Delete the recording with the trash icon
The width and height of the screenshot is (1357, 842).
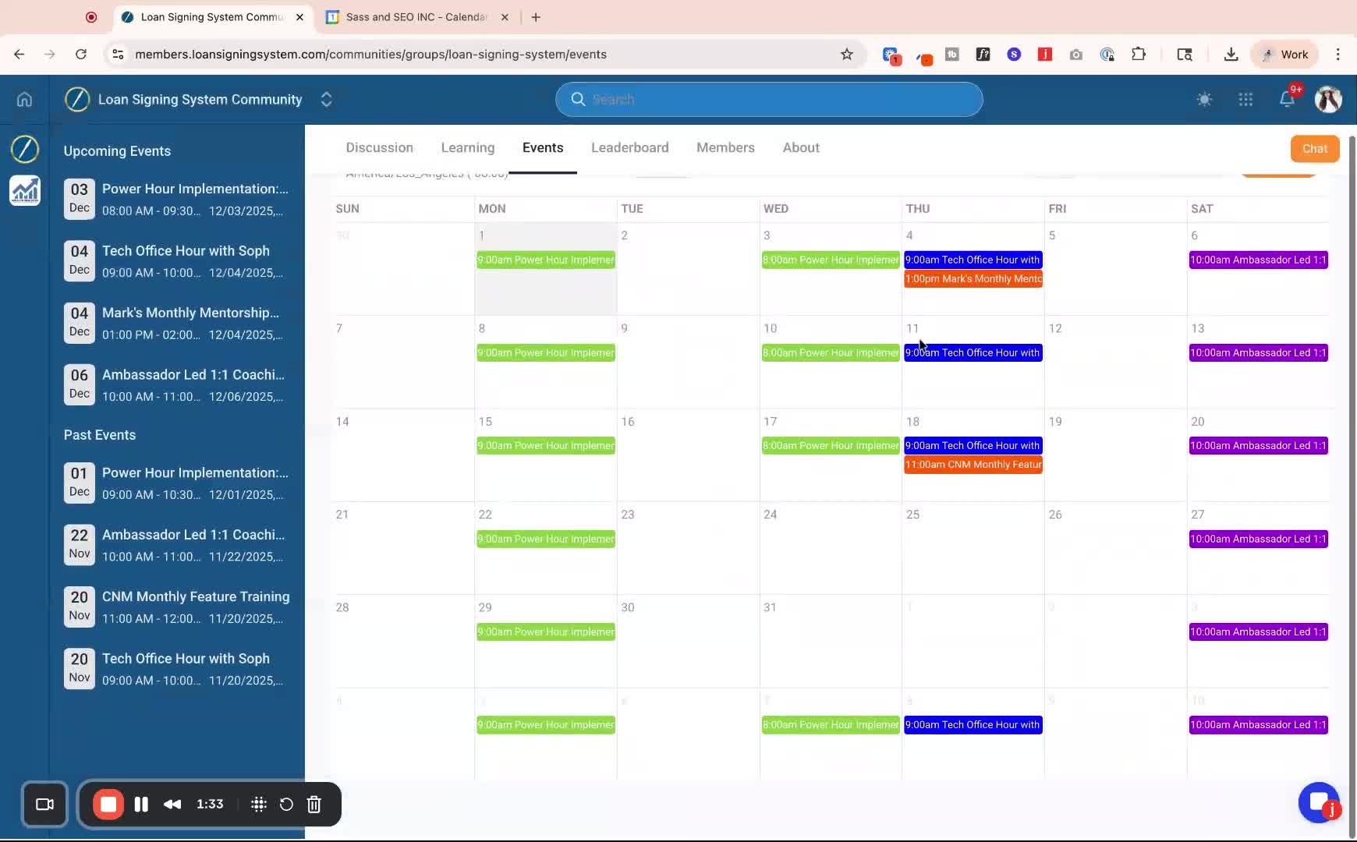pyautogui.click(x=314, y=804)
